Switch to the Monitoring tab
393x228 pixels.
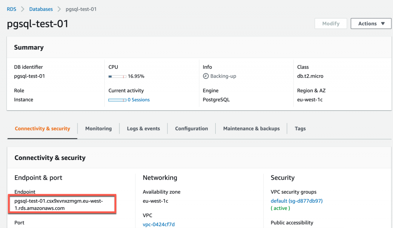pyautogui.click(x=98, y=128)
